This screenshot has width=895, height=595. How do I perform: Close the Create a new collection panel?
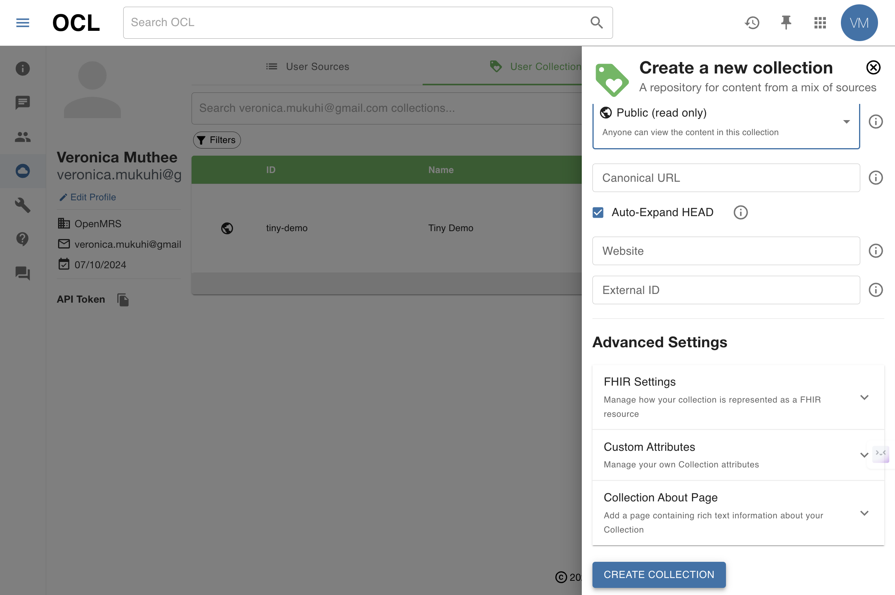[873, 68]
